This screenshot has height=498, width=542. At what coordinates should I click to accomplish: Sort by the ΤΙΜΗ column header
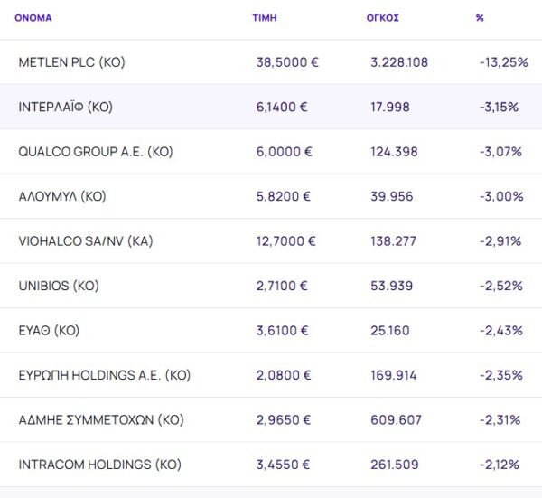coord(265,18)
